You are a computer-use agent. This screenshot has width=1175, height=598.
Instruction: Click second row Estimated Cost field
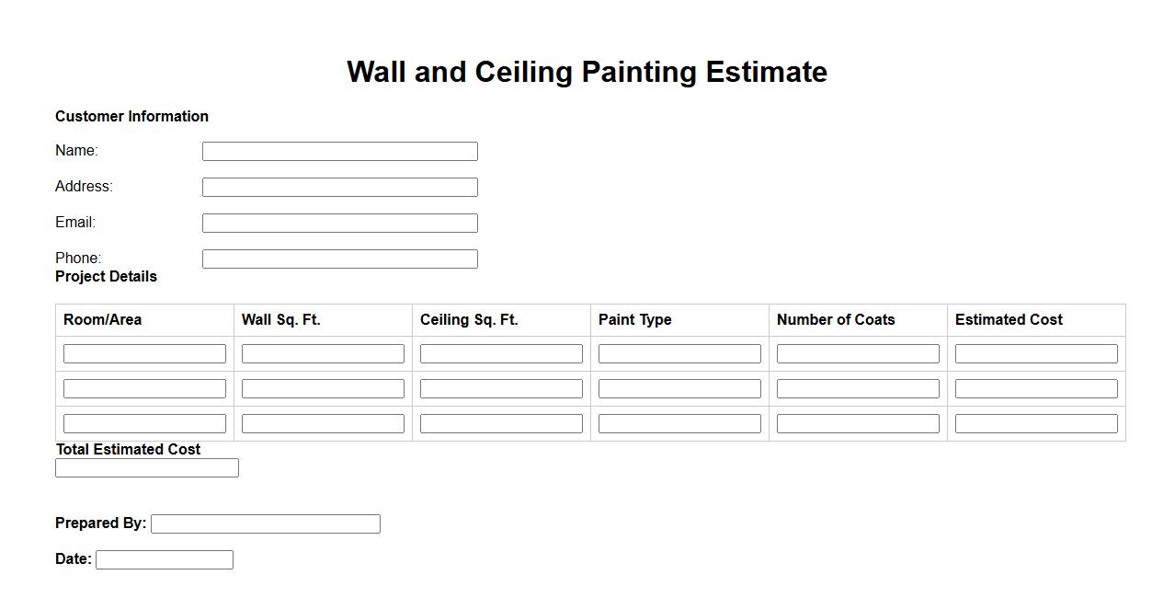pos(1036,389)
